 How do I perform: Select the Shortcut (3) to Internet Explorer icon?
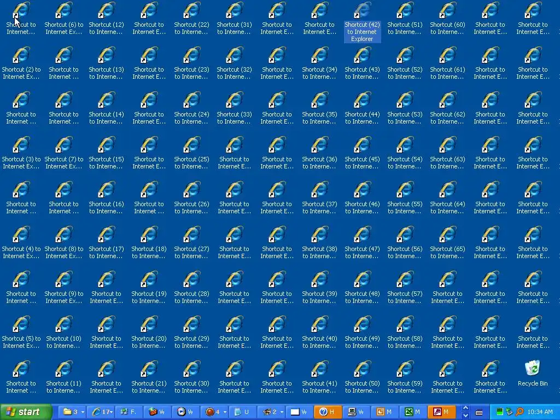pyautogui.click(x=21, y=153)
